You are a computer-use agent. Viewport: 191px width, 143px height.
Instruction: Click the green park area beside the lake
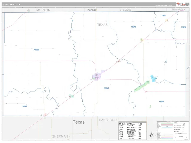[142, 86]
